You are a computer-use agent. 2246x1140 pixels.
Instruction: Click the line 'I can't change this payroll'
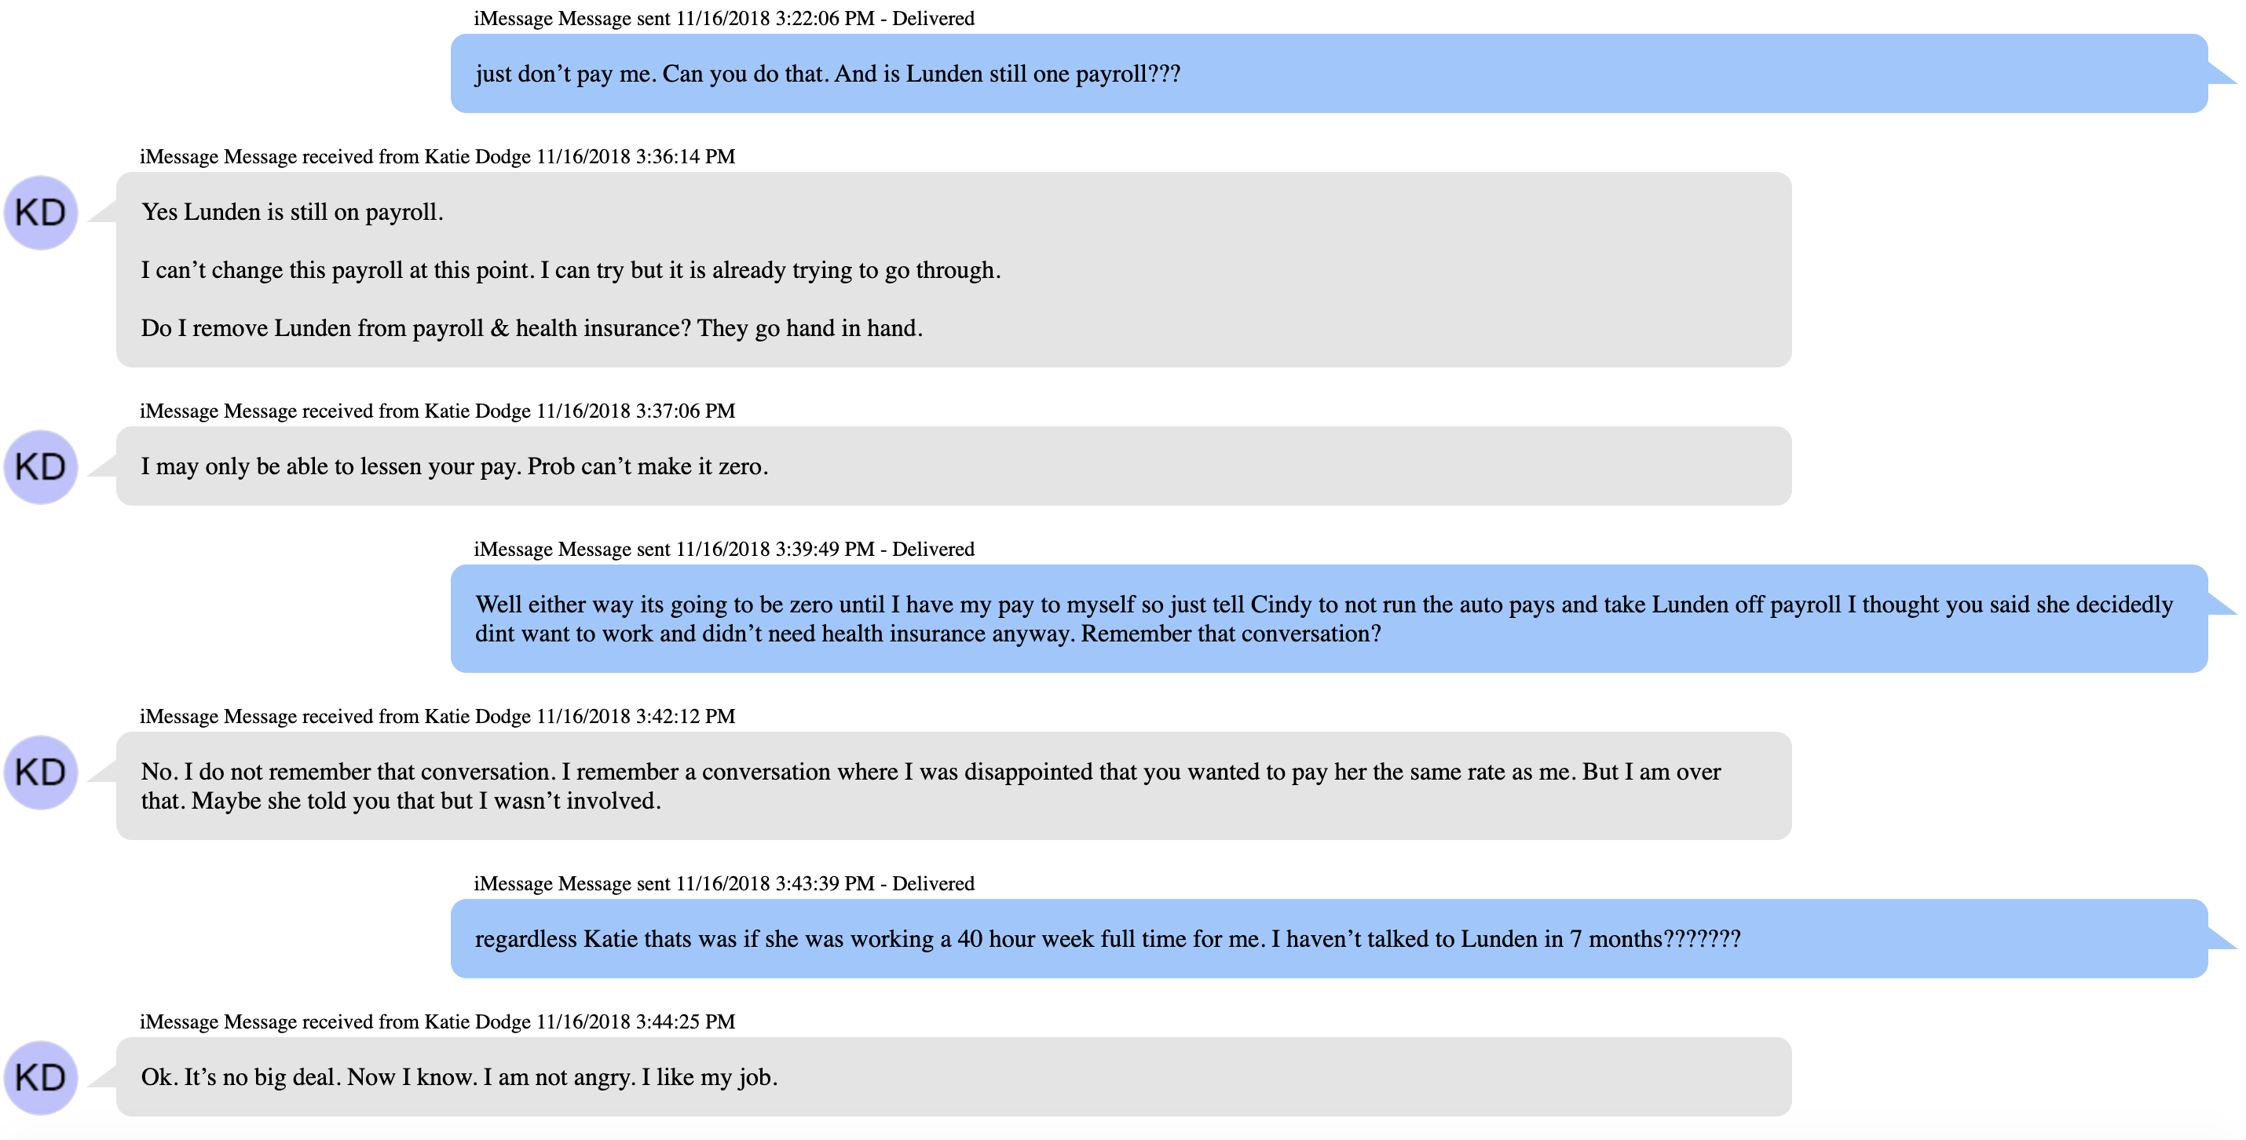tap(571, 270)
